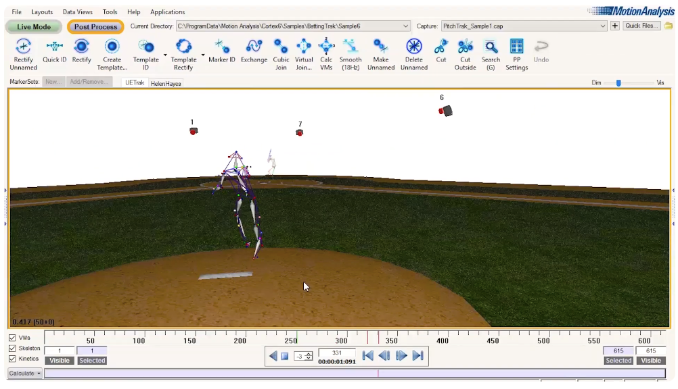The width and height of the screenshot is (678, 389).
Task: Switch to Live Mode
Action: 33,26
